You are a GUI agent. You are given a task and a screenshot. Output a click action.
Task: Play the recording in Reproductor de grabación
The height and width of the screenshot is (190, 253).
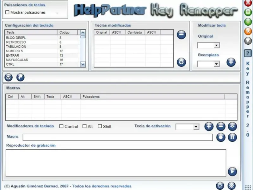(232, 172)
